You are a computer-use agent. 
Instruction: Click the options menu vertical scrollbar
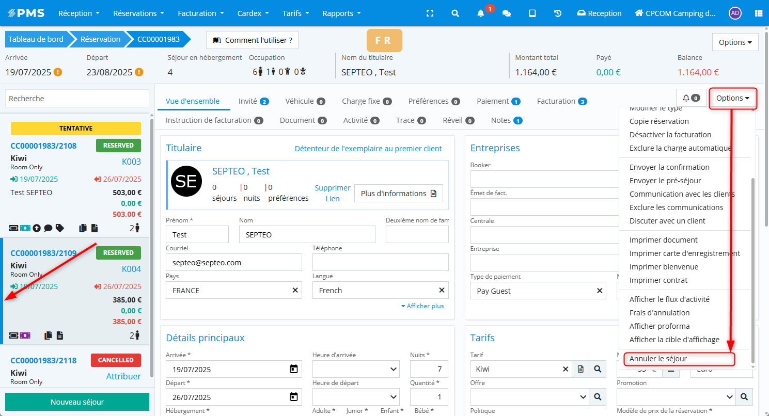tap(752, 268)
